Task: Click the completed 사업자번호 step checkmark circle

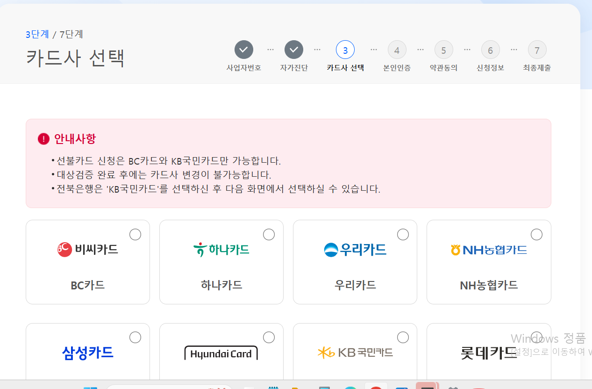Action: [x=244, y=50]
